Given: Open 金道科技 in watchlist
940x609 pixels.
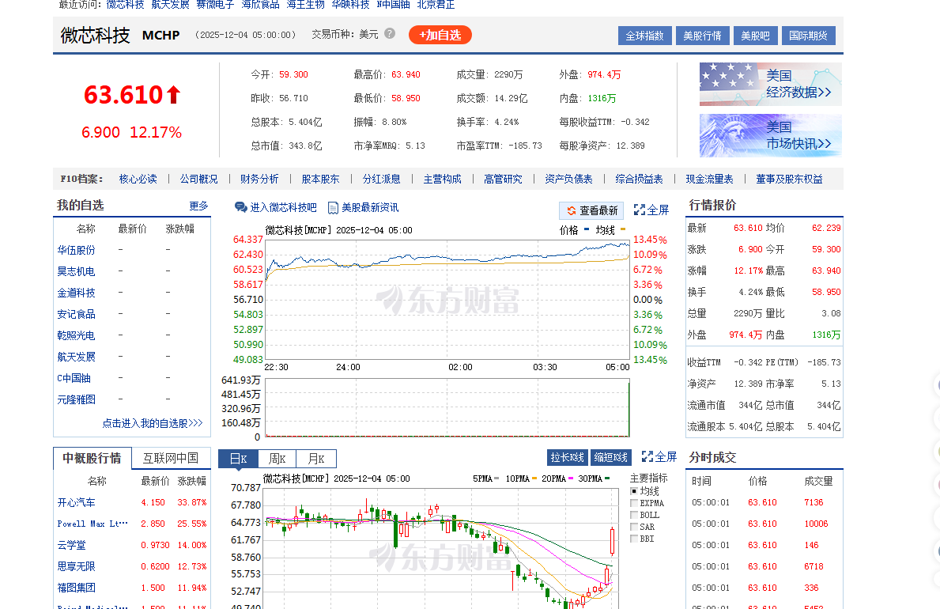Looking at the screenshot, I should click(x=76, y=293).
